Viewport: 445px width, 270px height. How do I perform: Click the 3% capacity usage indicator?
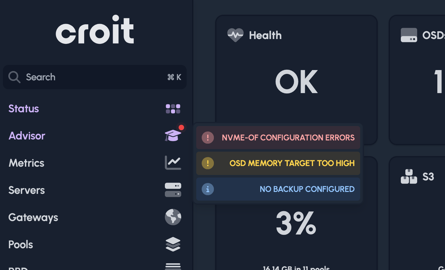pos(296,223)
